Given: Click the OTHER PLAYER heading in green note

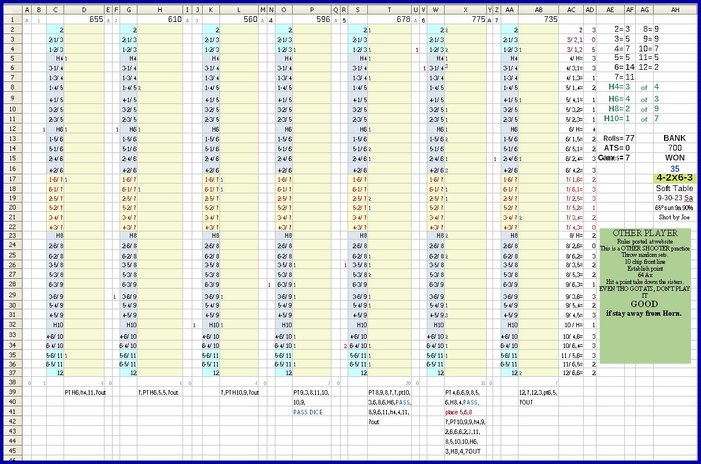Looking at the screenshot, I should click(x=644, y=233).
